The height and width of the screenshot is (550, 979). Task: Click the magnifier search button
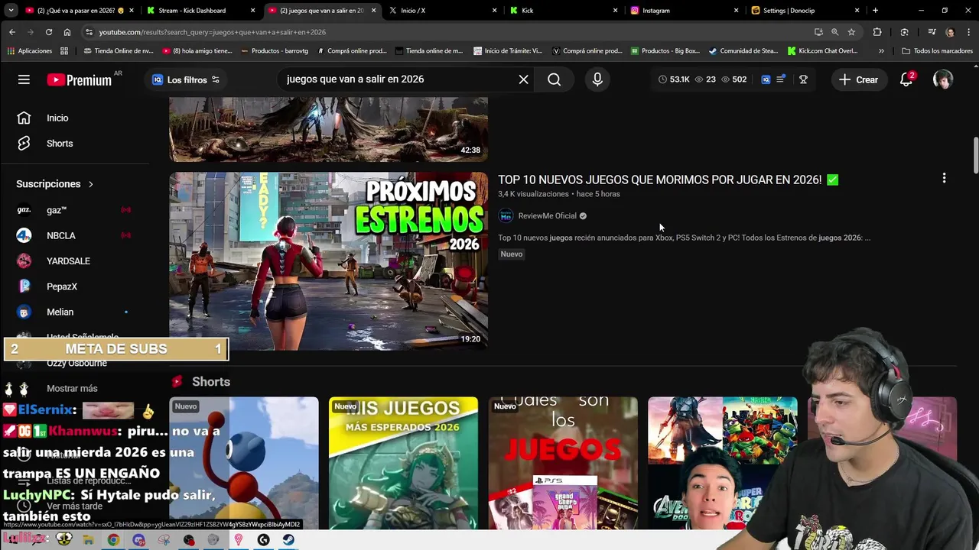[x=555, y=79]
